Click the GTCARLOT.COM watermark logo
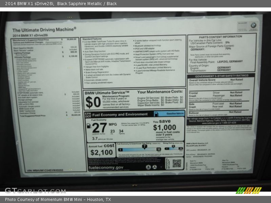The image size is (271, 203). tap(35, 190)
